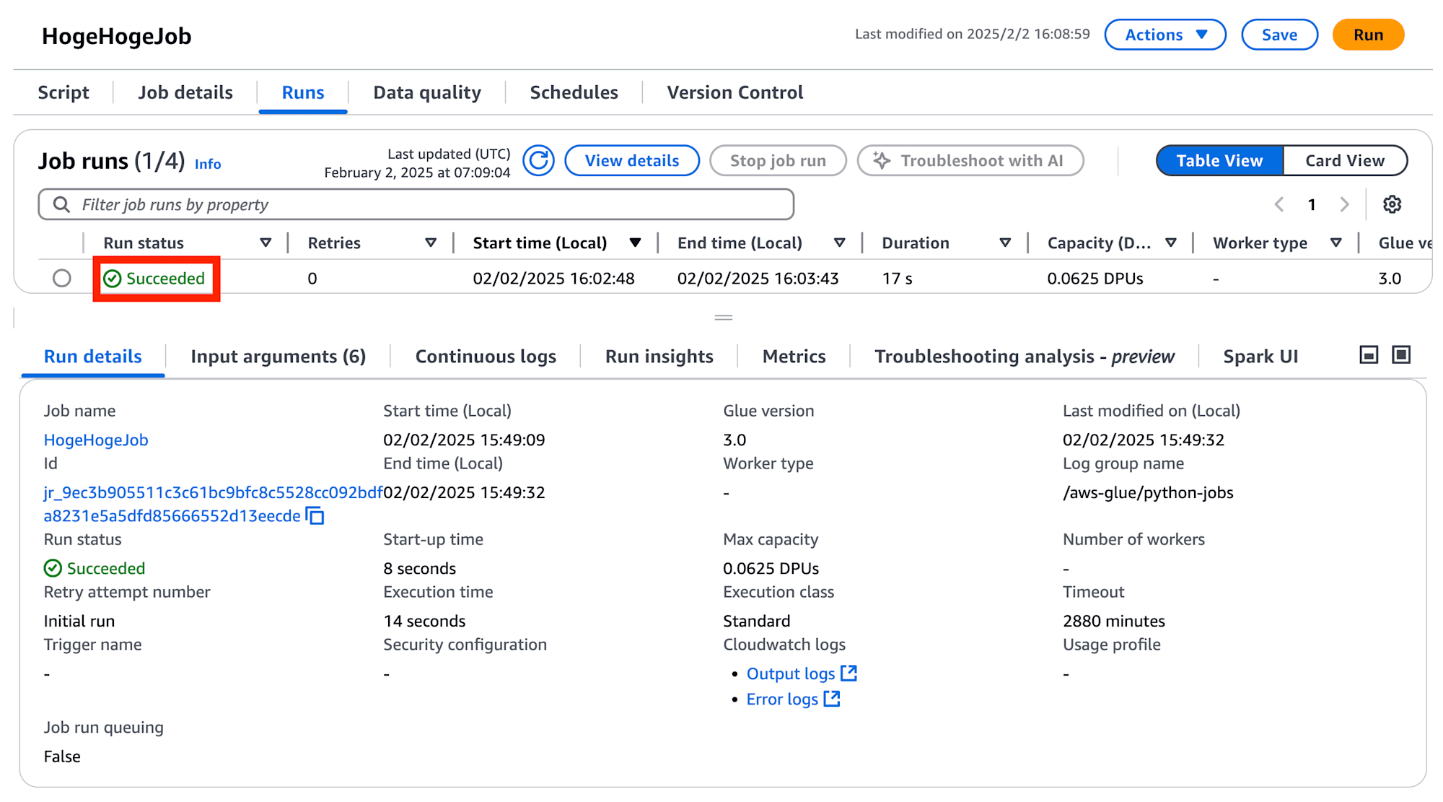Click View details button
The height and width of the screenshot is (802, 1443).
(632, 160)
